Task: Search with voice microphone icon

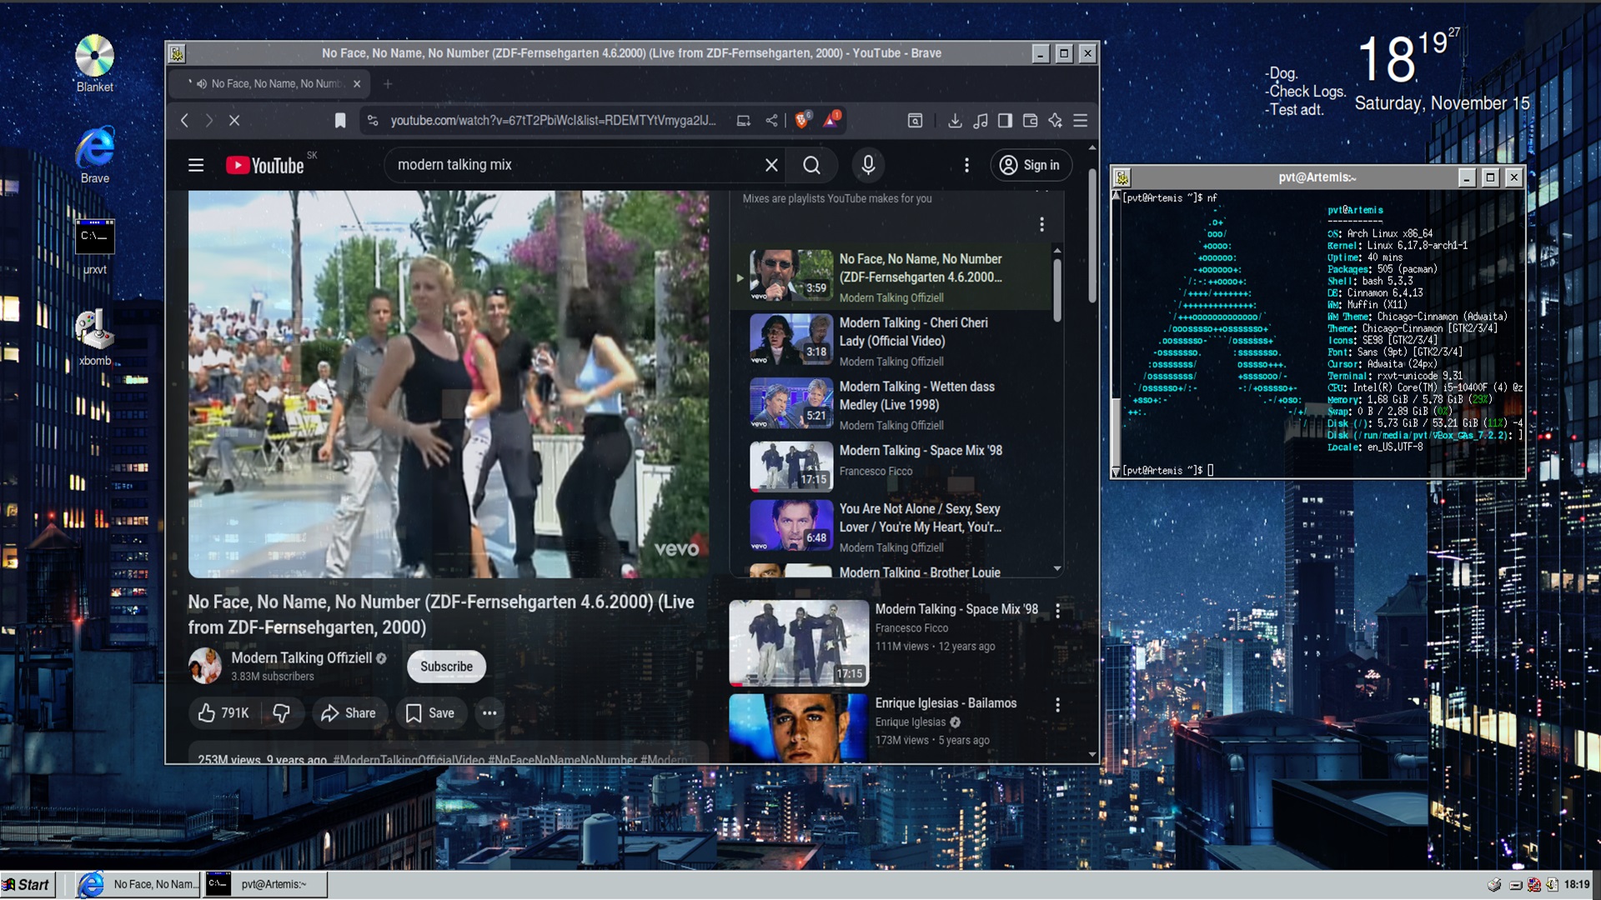Action: coord(868,165)
